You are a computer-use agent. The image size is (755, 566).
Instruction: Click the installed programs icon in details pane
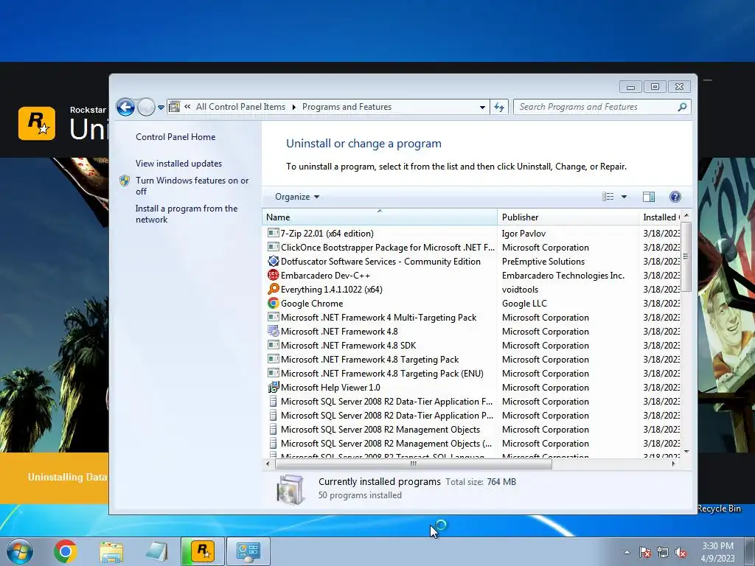pyautogui.click(x=290, y=489)
